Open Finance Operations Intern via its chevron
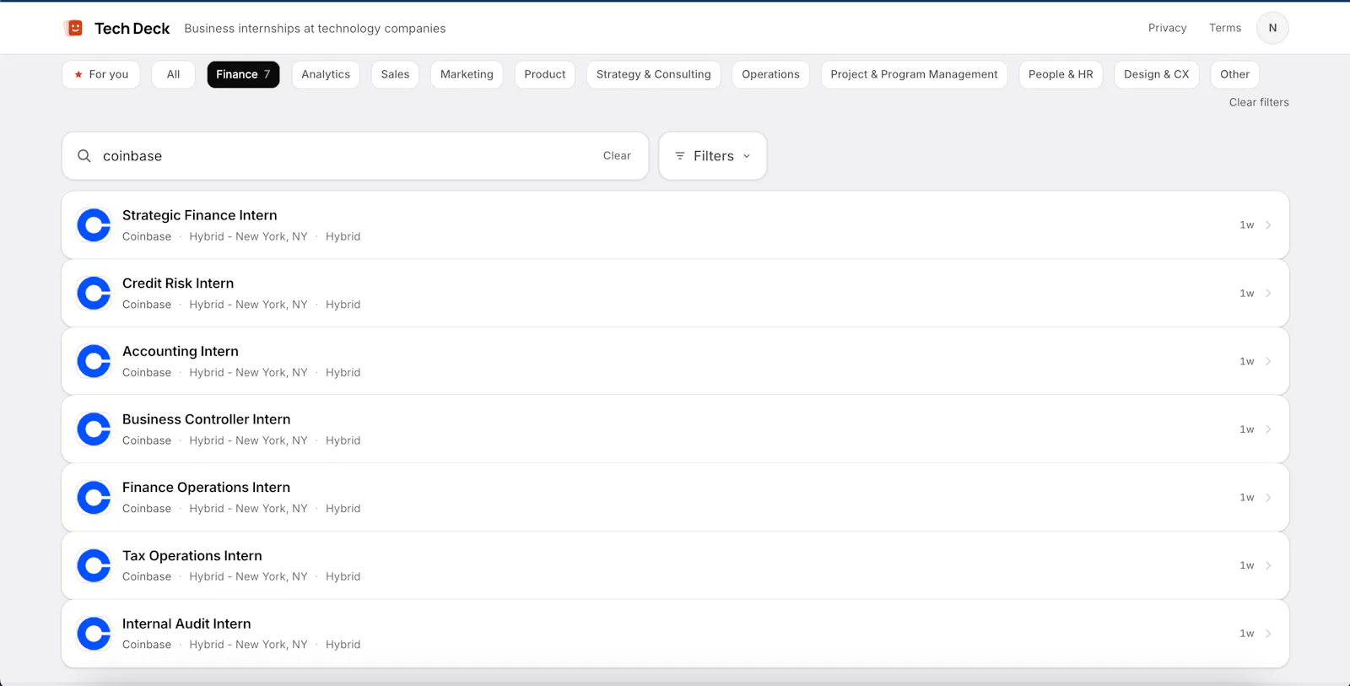This screenshot has height=686, width=1350. pyautogui.click(x=1268, y=498)
